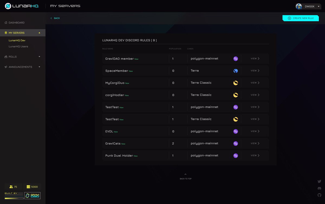The height and width of the screenshot is (204, 325).
Task: Collapse the My Servers section arrow
Action: (40, 33)
